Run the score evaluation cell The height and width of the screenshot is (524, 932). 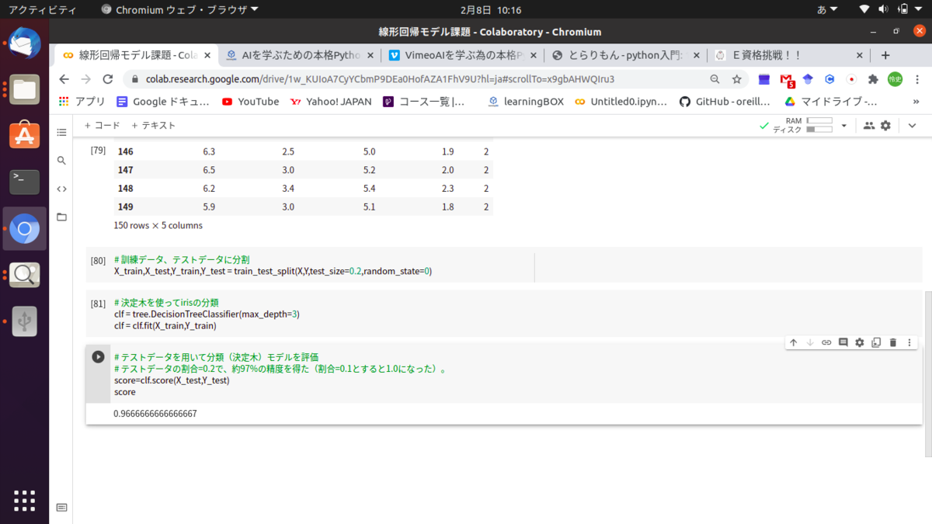98,357
